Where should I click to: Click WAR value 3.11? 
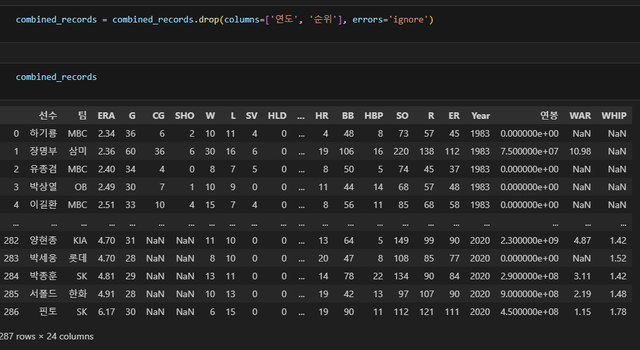582,276
